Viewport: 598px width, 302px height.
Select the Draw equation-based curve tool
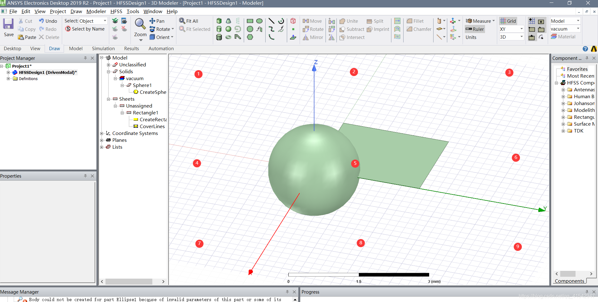[x=281, y=29]
